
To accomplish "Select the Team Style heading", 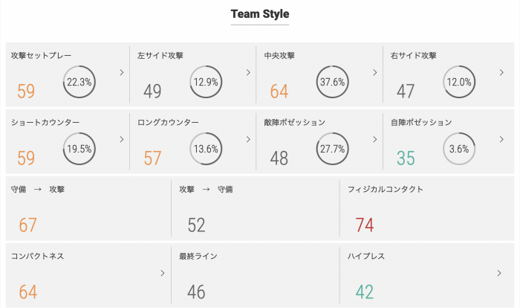I will tap(259, 14).
